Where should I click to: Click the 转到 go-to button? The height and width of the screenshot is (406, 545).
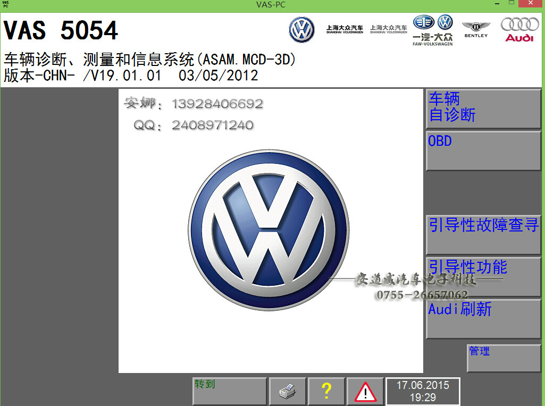click(x=229, y=392)
